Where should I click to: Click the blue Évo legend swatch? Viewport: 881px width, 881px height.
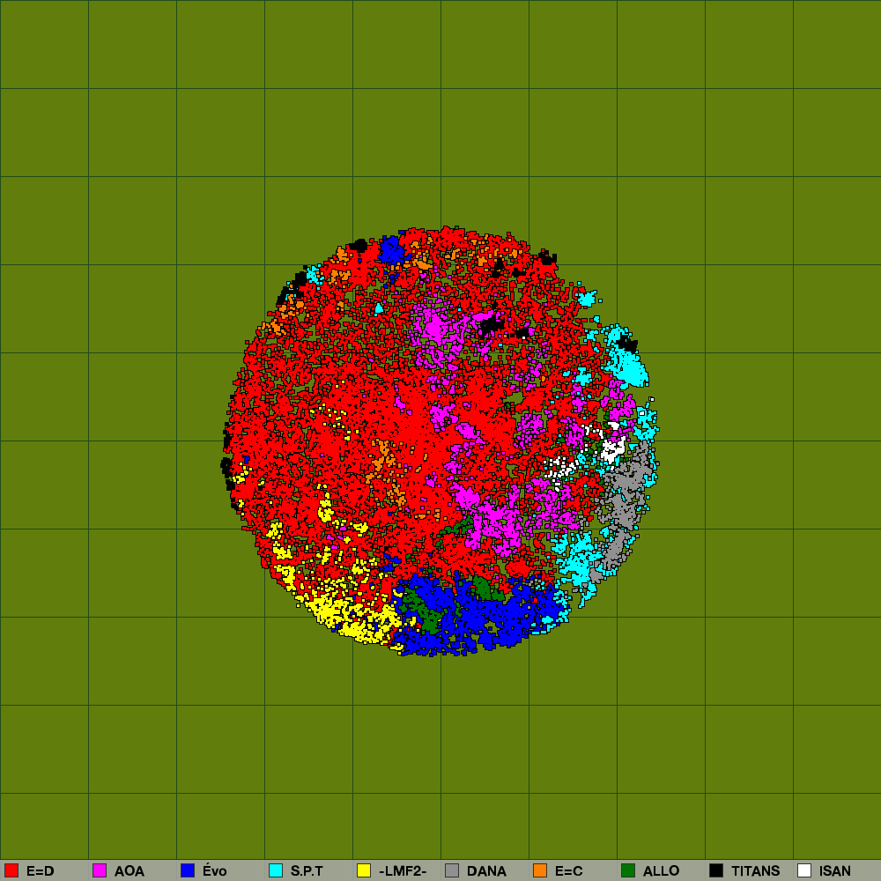tap(188, 870)
